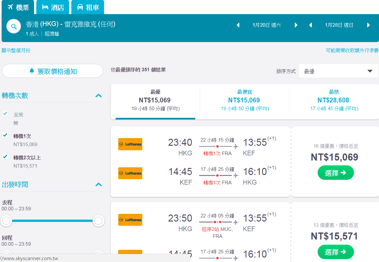379x262 pixels.
Task: Switch to the 酒店 hotels tab
Action: tap(53, 7)
